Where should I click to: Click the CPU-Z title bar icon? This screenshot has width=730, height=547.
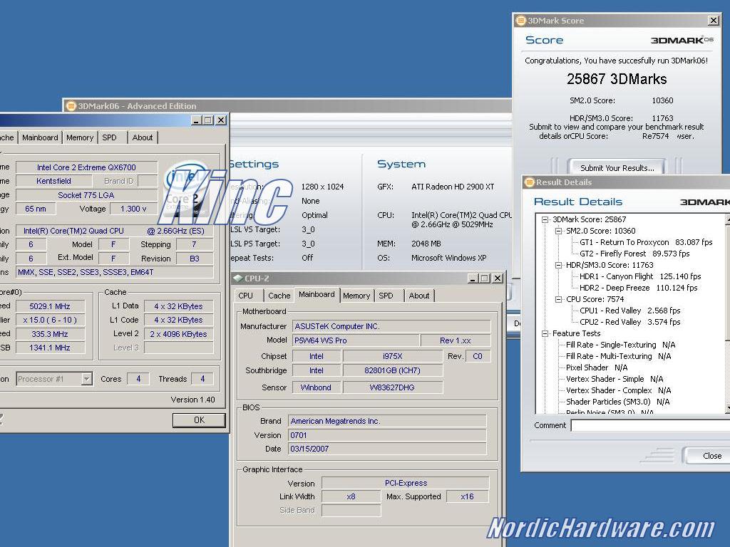pyautogui.click(x=237, y=278)
